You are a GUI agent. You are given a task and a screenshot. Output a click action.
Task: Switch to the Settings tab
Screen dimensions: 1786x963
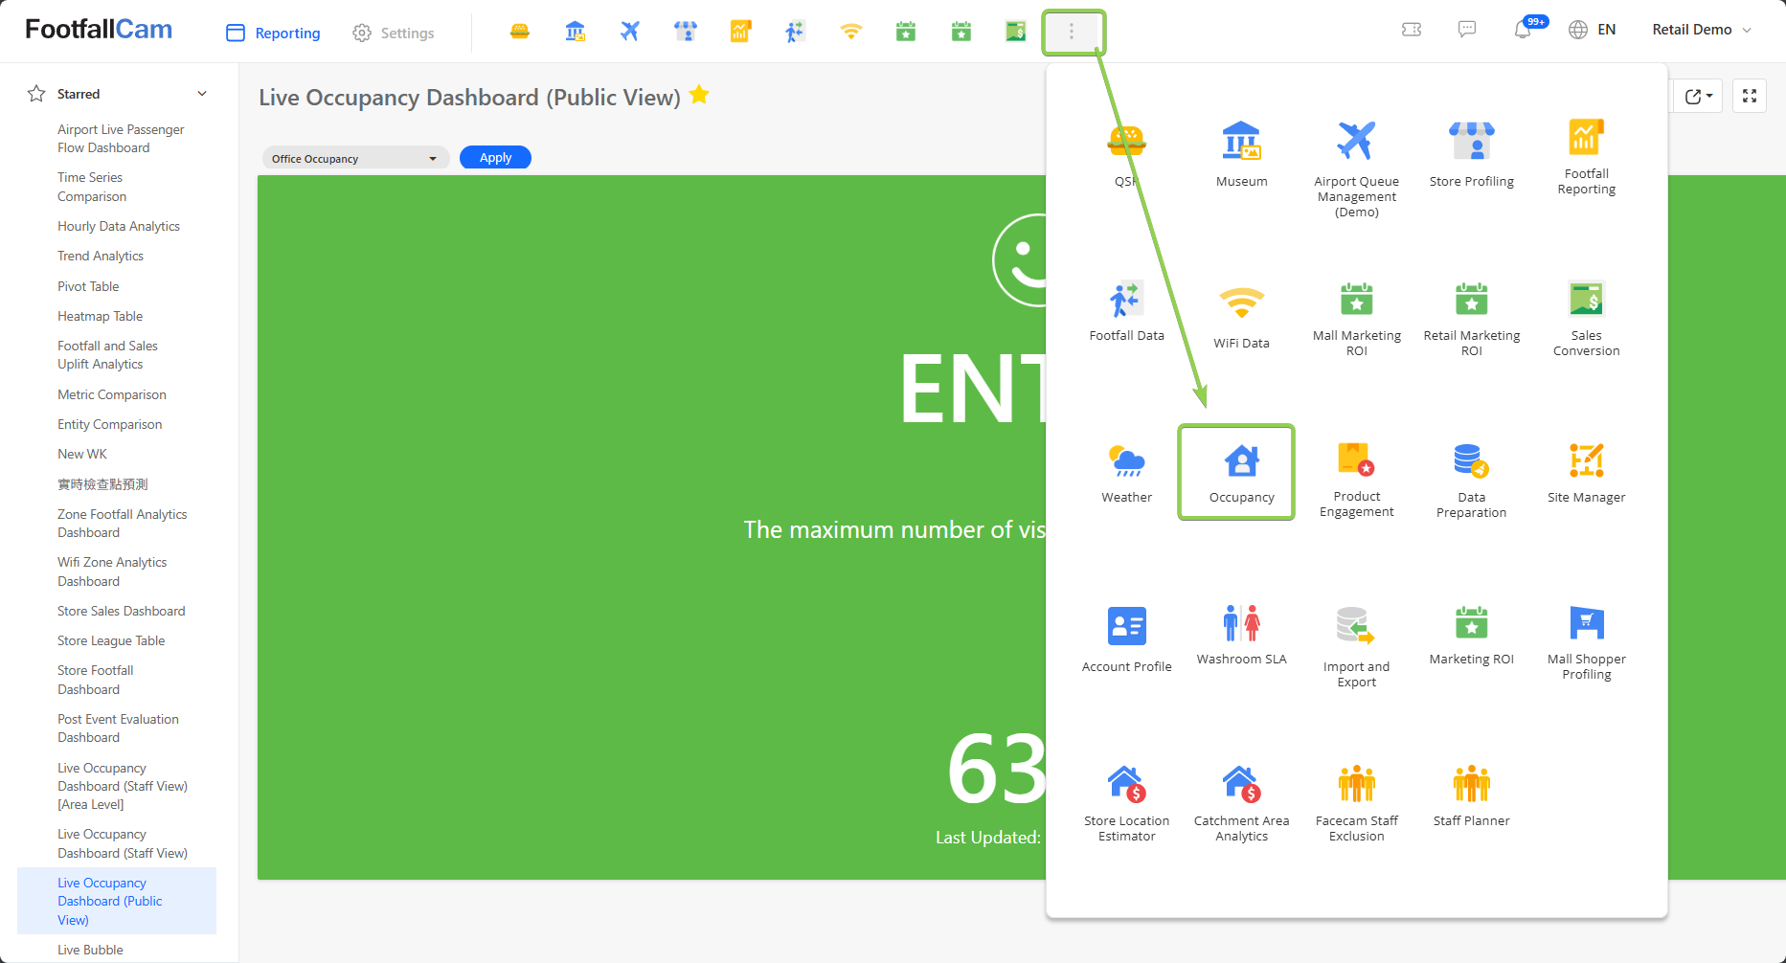(394, 33)
